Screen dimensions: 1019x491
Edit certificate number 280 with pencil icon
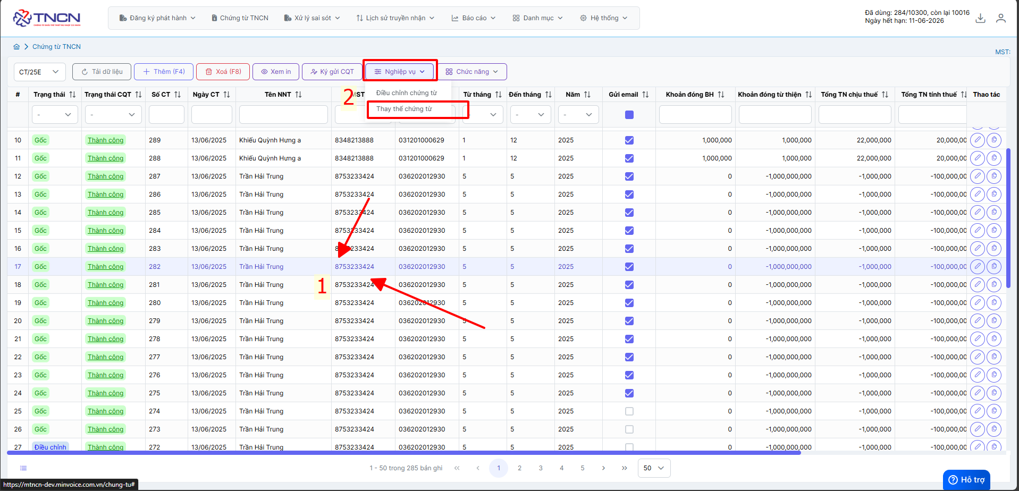[978, 303]
